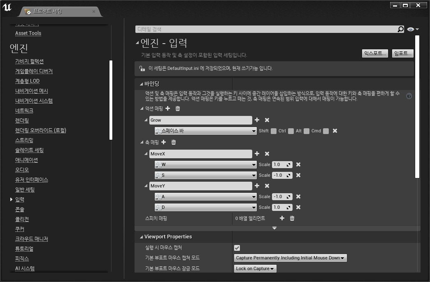430x282 pixels.
Task: Pick key via keyboard icon on W row
Action: (x=158, y=165)
